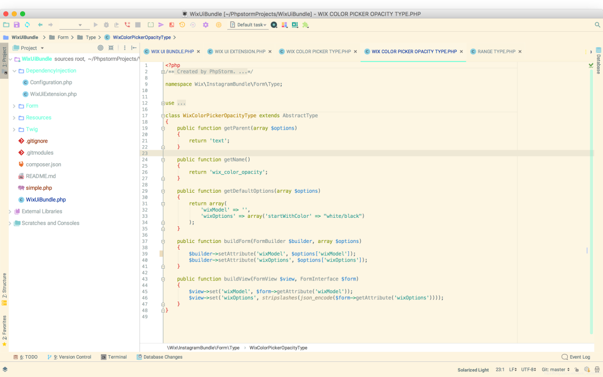Click the locate target icon in Project panel
Image resolution: width=603 pixels, height=377 pixels.
[x=100, y=47]
